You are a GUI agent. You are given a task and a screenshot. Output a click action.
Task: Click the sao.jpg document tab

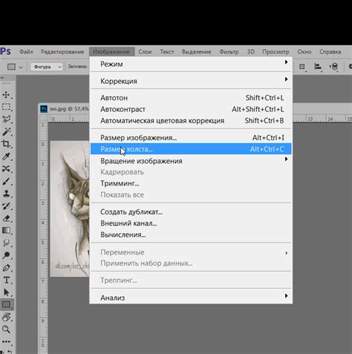click(65, 109)
